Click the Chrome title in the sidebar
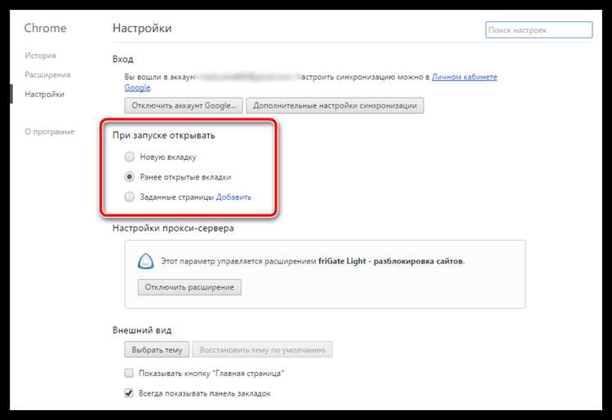 [45, 28]
